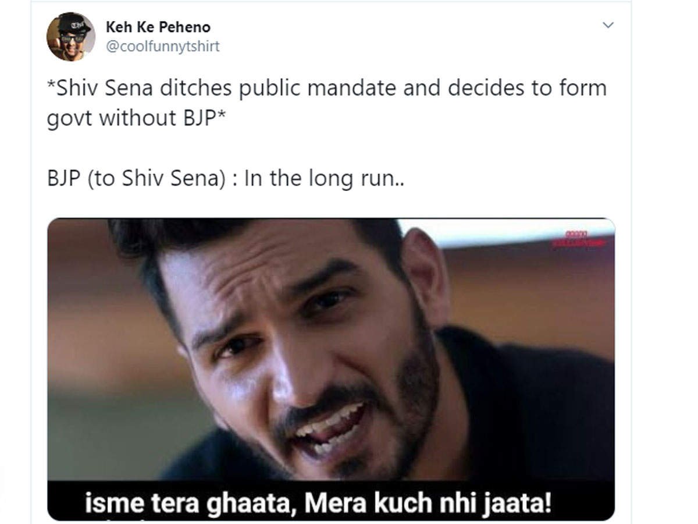Image resolution: width=698 pixels, height=524 pixels.
Task: Open the Keh Ke Peheno display name
Action: 158,27
